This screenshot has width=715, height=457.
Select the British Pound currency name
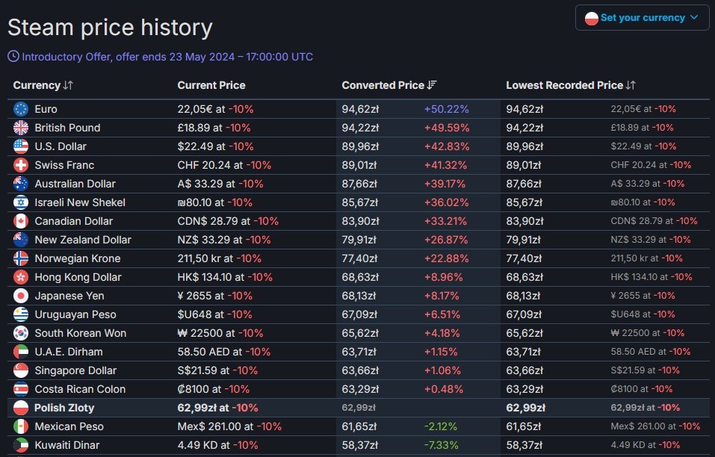[x=67, y=128]
